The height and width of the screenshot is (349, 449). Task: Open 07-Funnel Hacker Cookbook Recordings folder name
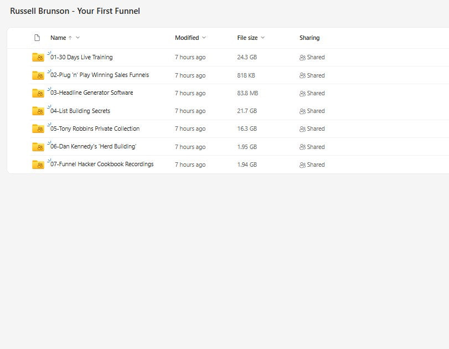pyautogui.click(x=102, y=164)
